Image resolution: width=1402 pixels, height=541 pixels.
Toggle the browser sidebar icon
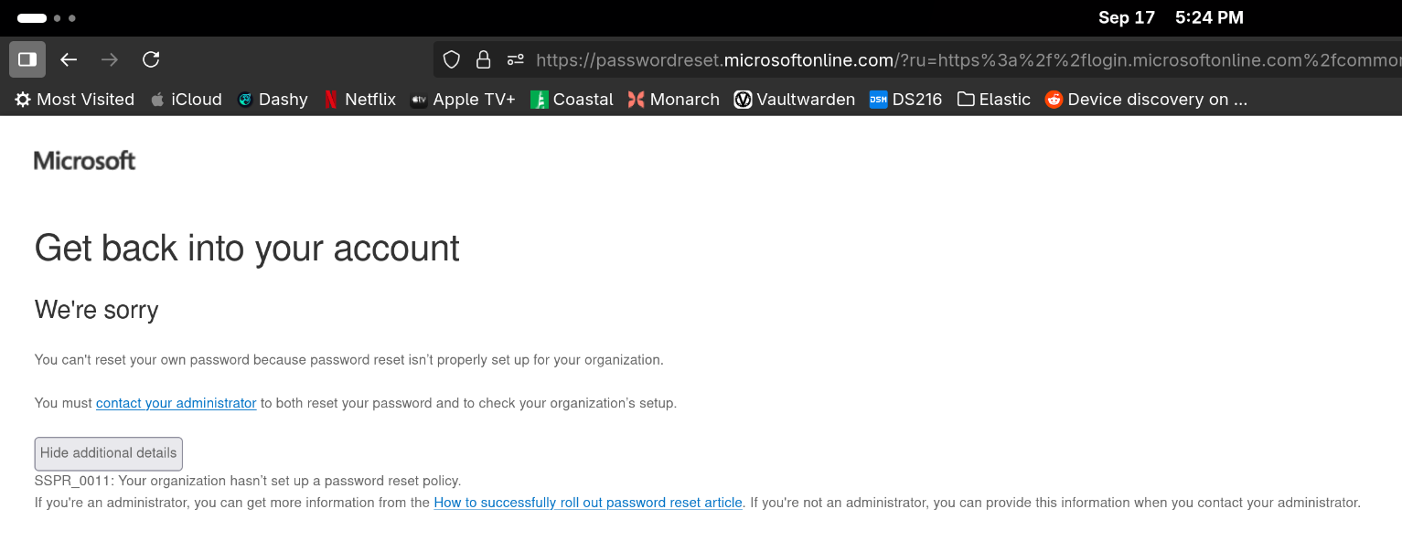pos(27,59)
